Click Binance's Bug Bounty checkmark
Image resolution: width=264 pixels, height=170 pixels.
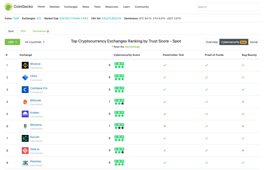[243, 65]
